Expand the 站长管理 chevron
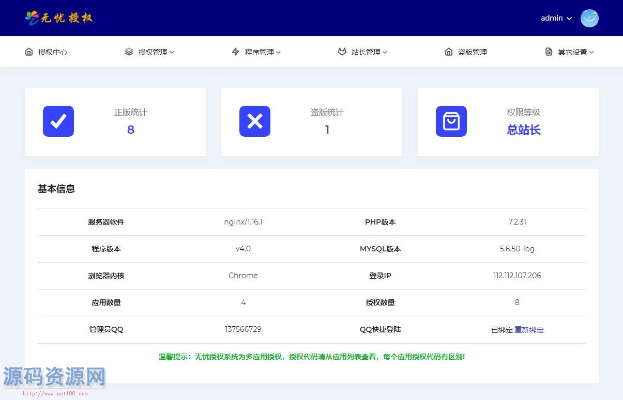623x400 pixels. coord(385,52)
